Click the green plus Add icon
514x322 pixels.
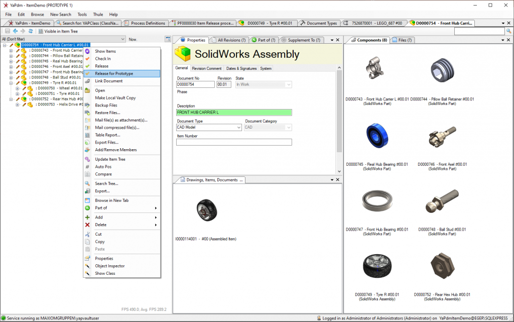pyautogui.click(x=87, y=218)
